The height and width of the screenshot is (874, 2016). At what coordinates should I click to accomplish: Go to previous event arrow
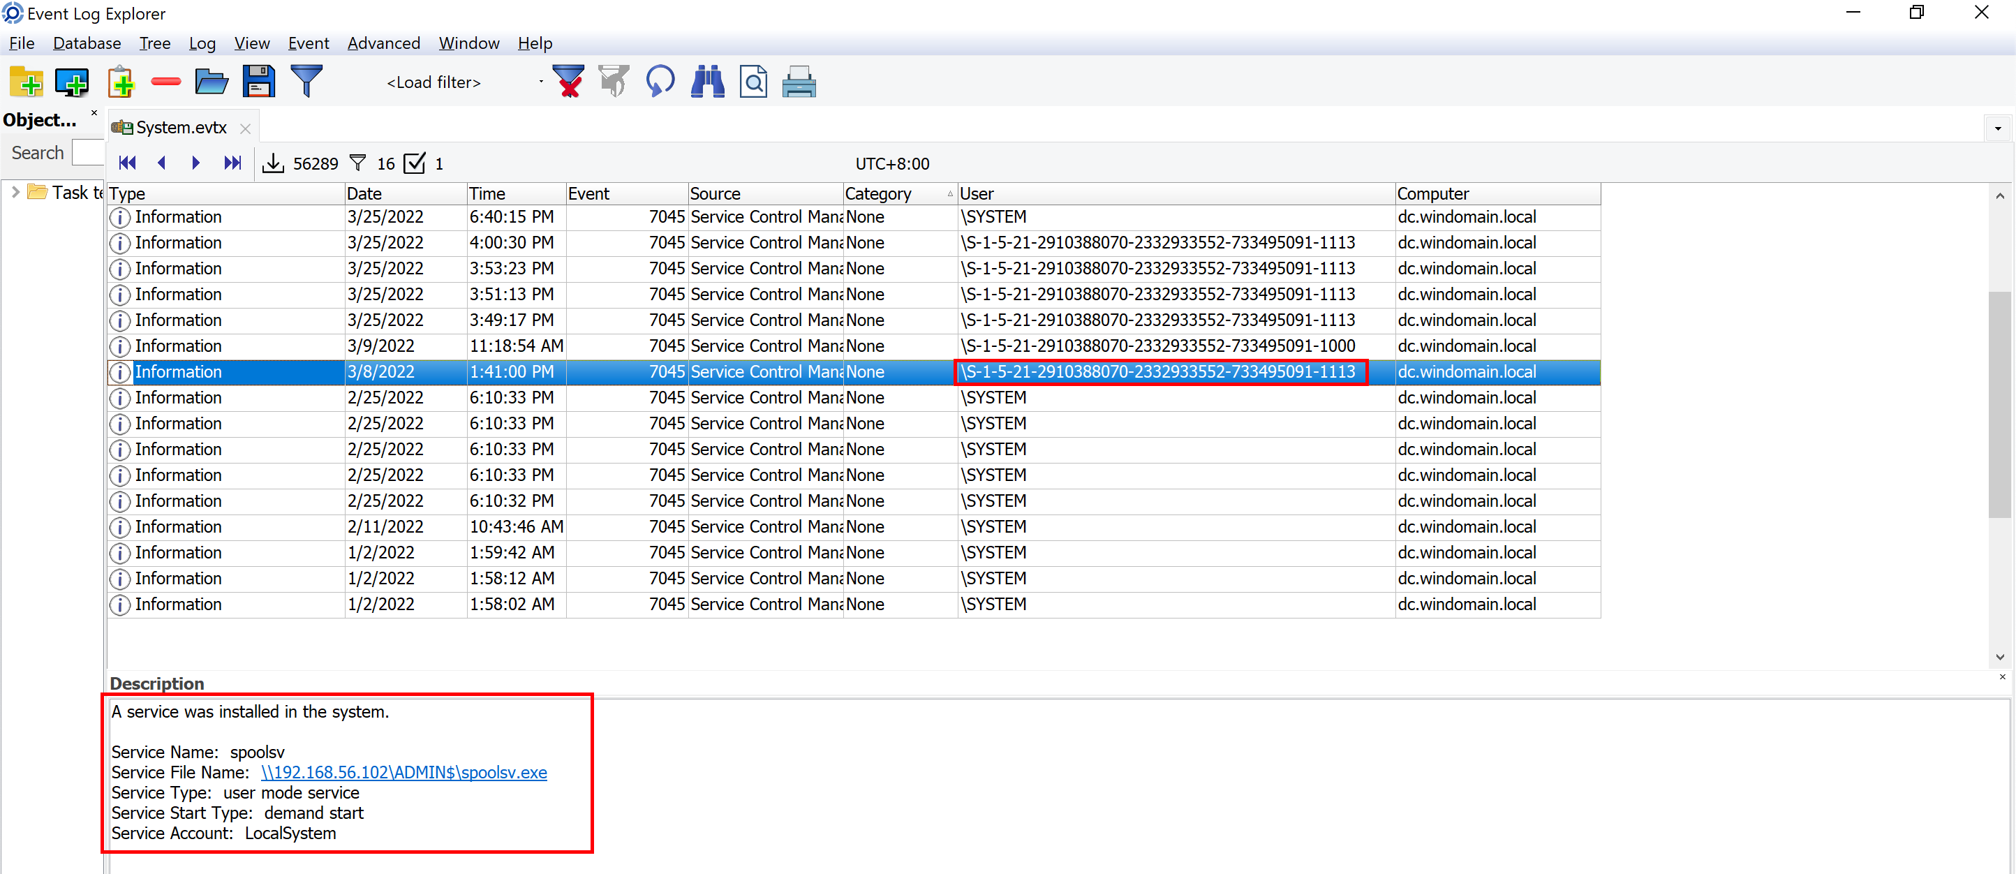click(x=162, y=163)
